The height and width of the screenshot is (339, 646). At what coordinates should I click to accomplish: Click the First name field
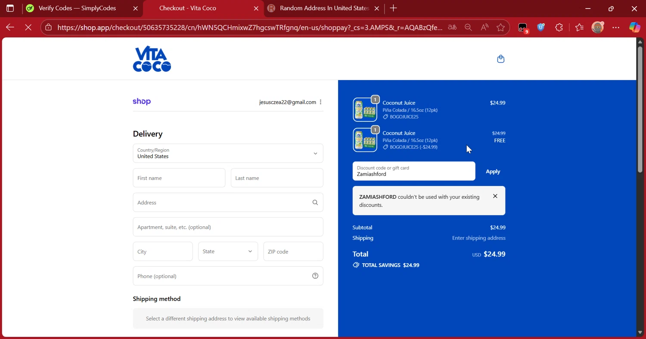click(x=179, y=178)
